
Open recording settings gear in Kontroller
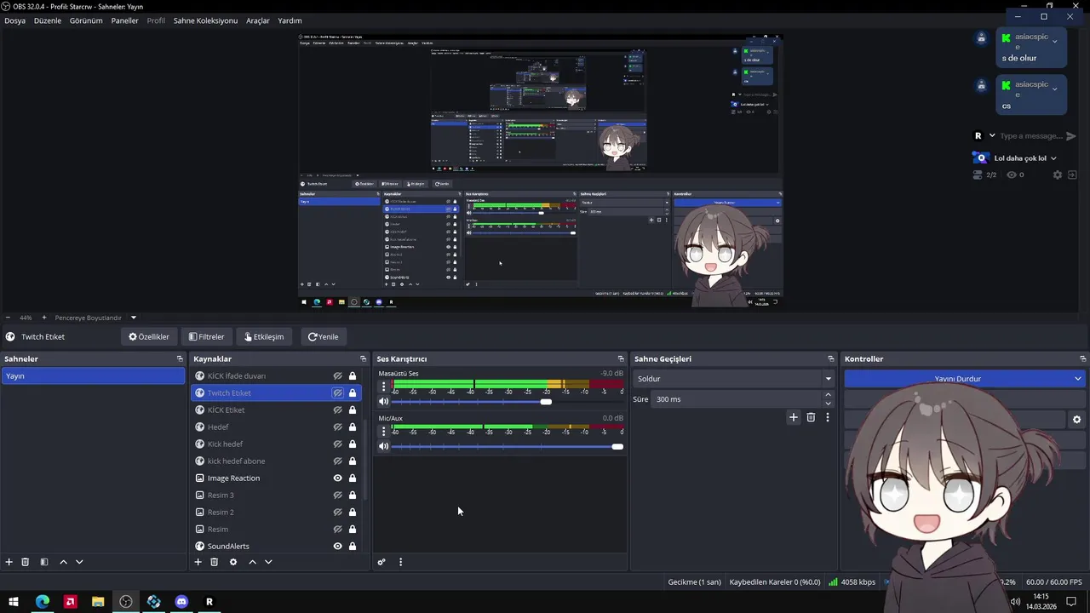tap(1076, 420)
